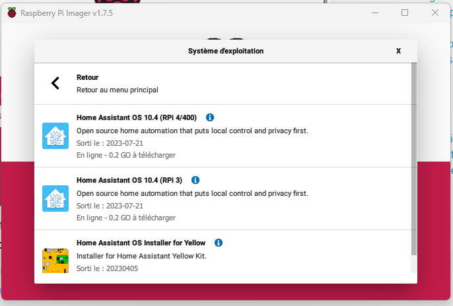The image size is (453, 306).
Task: Click Raspberry Pi logo in title bar
Action: point(12,13)
